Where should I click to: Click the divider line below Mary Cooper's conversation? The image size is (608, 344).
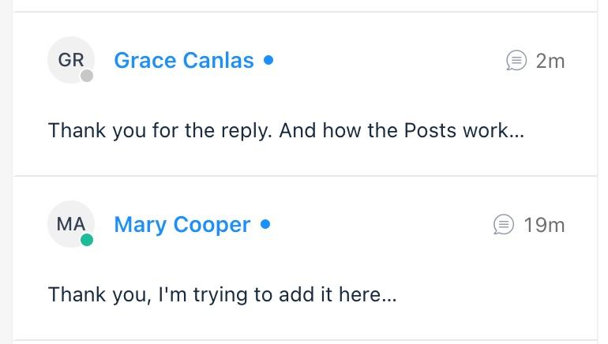[x=305, y=341]
